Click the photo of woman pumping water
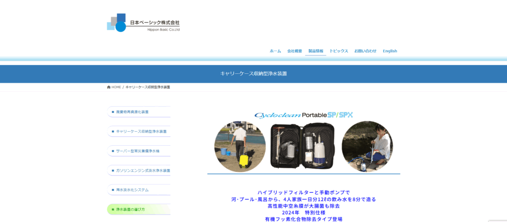 point(367,147)
